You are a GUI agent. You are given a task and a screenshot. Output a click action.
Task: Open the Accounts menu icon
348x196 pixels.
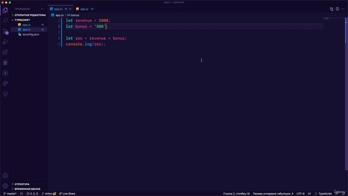point(5,175)
